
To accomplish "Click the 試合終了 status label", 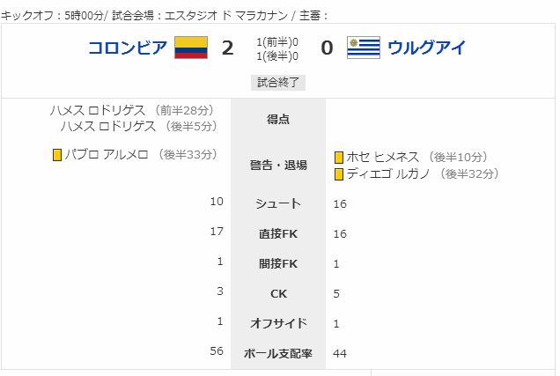I will click(x=278, y=83).
